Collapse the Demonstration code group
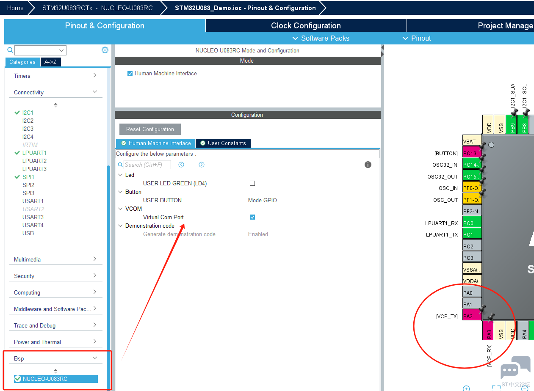The image size is (534, 391). click(x=121, y=226)
